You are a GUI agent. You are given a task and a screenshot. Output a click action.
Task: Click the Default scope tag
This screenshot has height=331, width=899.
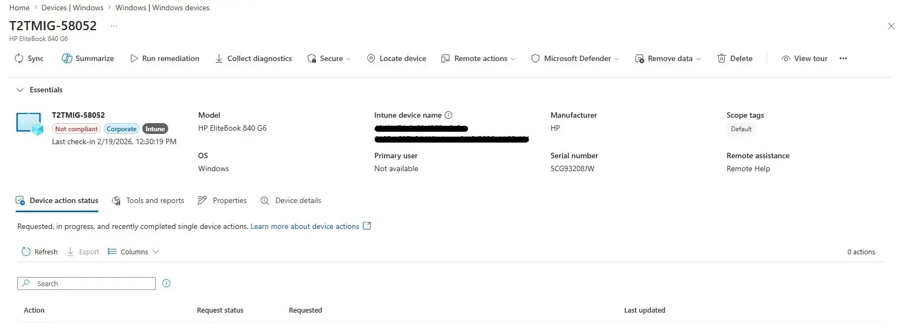(741, 129)
